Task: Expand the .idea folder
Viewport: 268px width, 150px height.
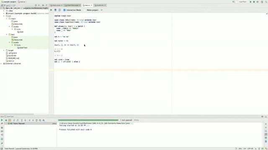Action: [x=4, y=11]
